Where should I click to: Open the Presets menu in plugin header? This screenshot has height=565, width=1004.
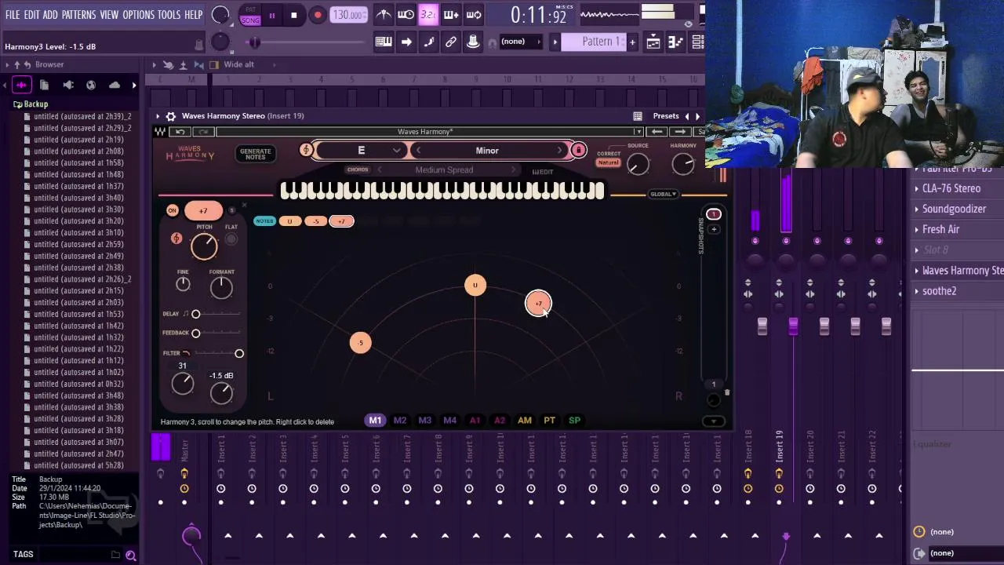[665, 116]
